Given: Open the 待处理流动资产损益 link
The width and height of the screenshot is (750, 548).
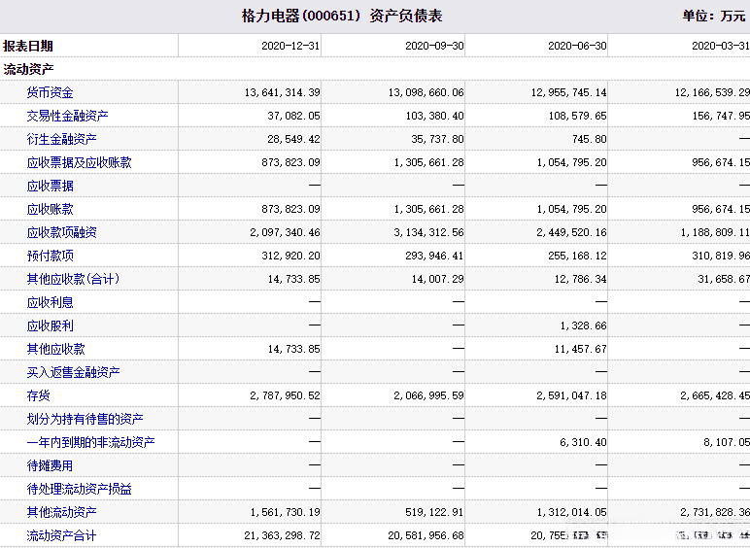Looking at the screenshot, I should tap(79, 489).
